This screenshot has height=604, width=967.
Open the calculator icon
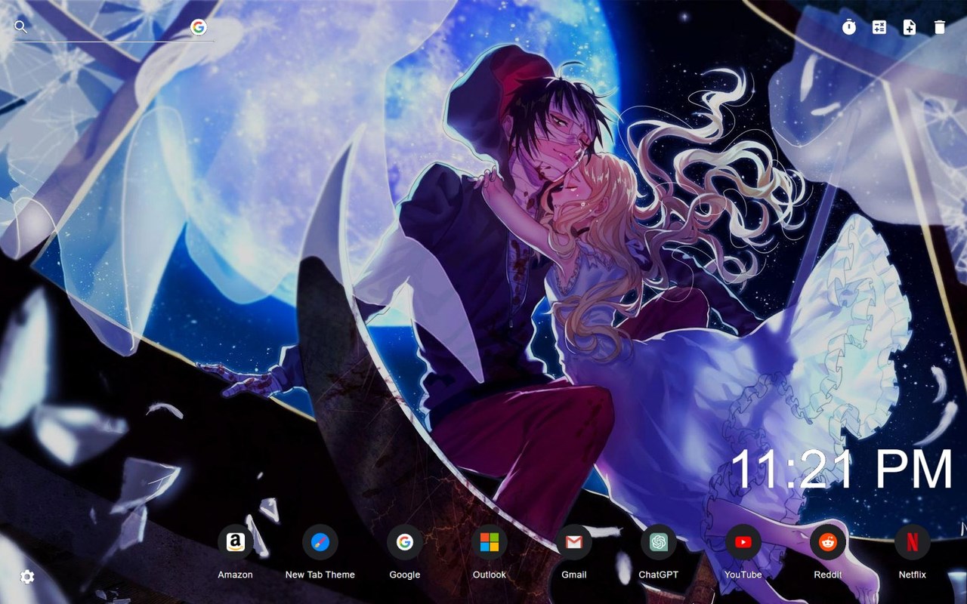click(x=879, y=27)
